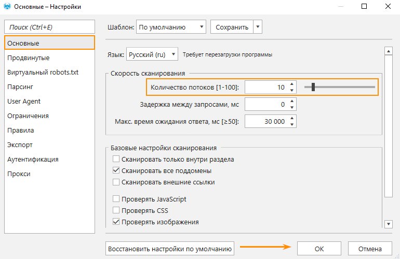Click scrollbar down arrow in settings pane
This screenshot has width=400, height=259.
pyautogui.click(x=388, y=224)
